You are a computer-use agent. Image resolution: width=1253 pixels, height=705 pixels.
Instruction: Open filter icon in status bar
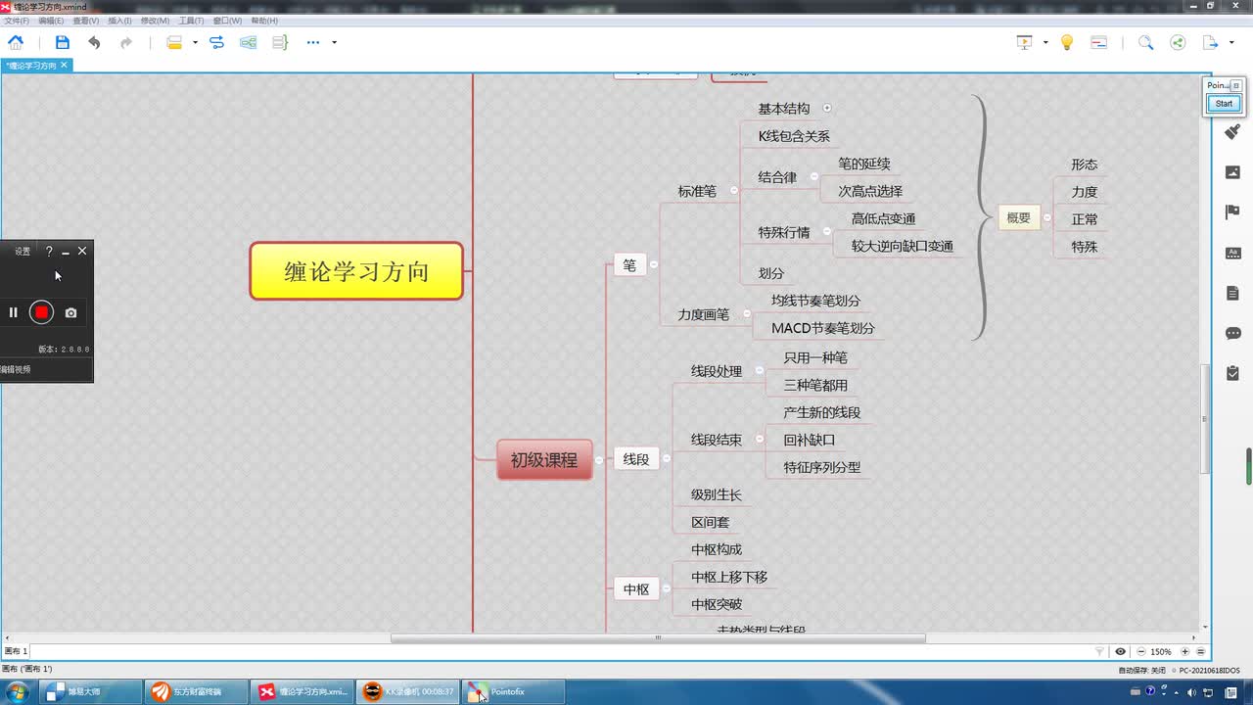(1099, 651)
